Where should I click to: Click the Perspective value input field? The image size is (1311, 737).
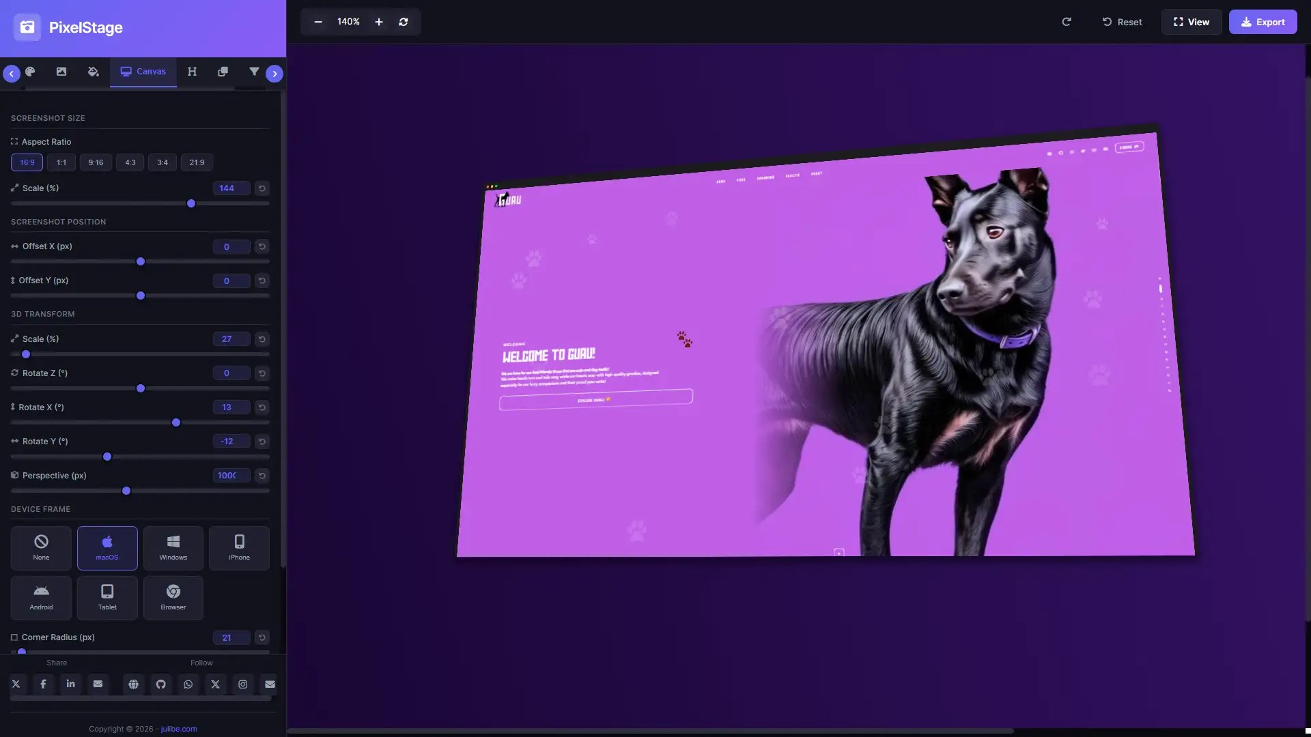tap(231, 476)
